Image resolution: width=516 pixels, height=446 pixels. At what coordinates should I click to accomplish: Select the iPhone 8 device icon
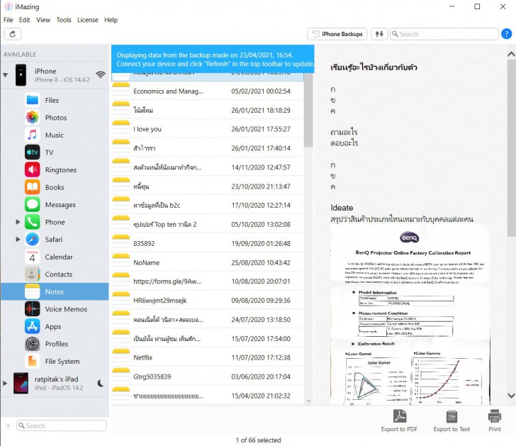point(21,75)
